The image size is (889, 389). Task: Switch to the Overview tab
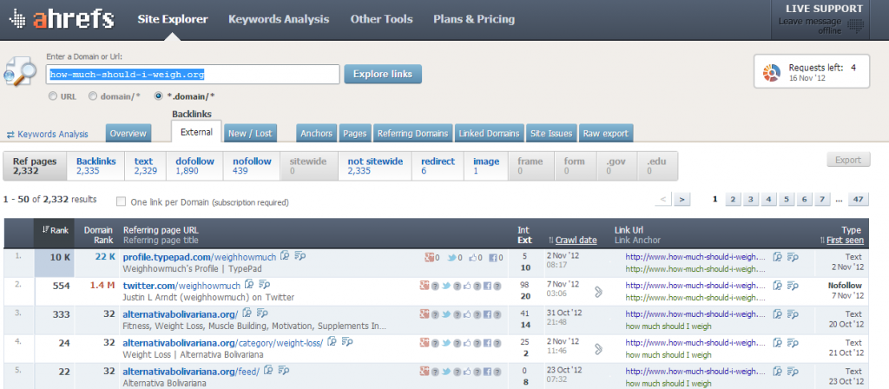pyautogui.click(x=128, y=133)
